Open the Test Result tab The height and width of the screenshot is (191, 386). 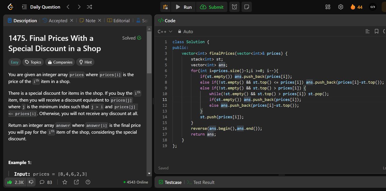click(201, 182)
